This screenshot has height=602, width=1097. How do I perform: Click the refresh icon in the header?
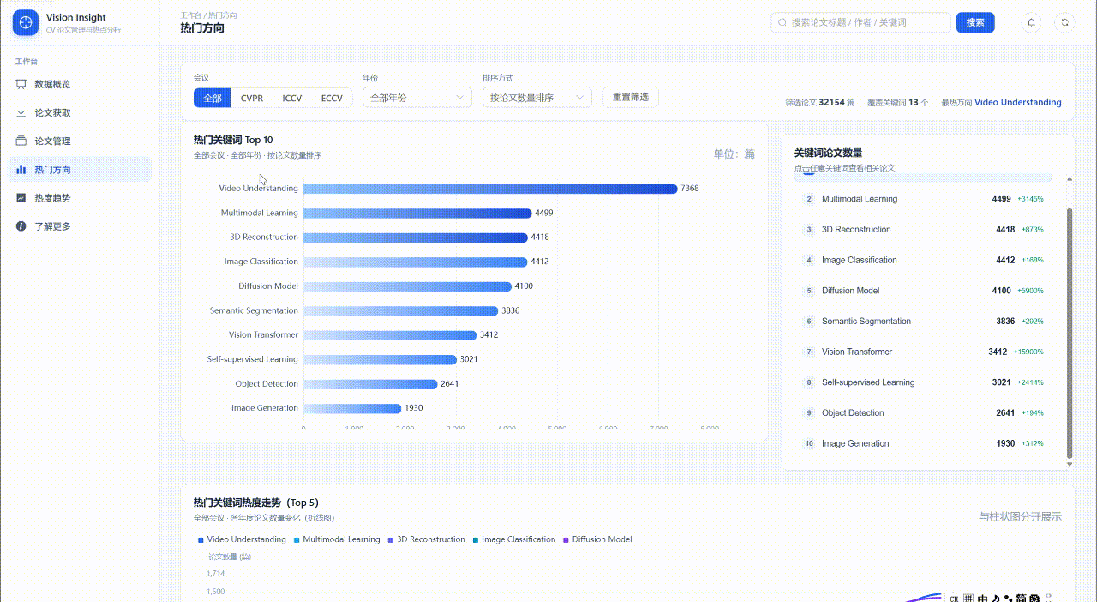tap(1065, 22)
